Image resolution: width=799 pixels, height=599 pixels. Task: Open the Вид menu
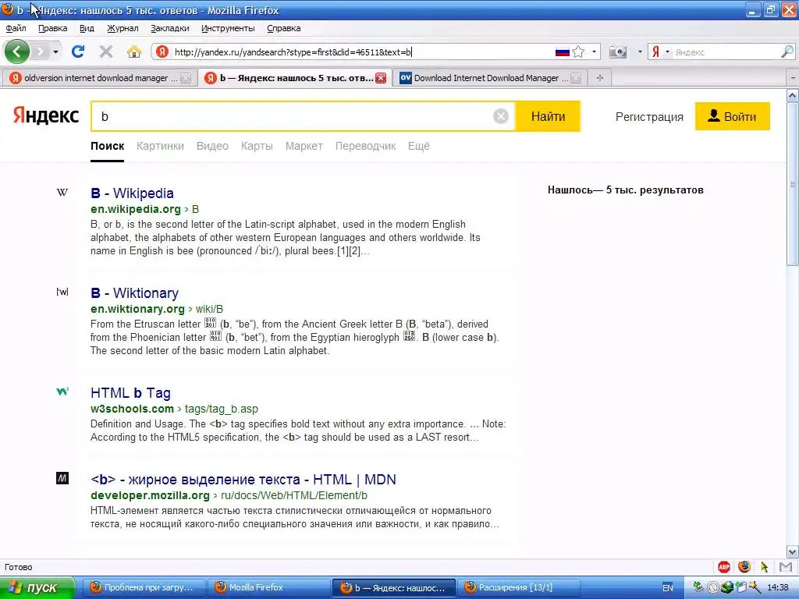click(87, 28)
